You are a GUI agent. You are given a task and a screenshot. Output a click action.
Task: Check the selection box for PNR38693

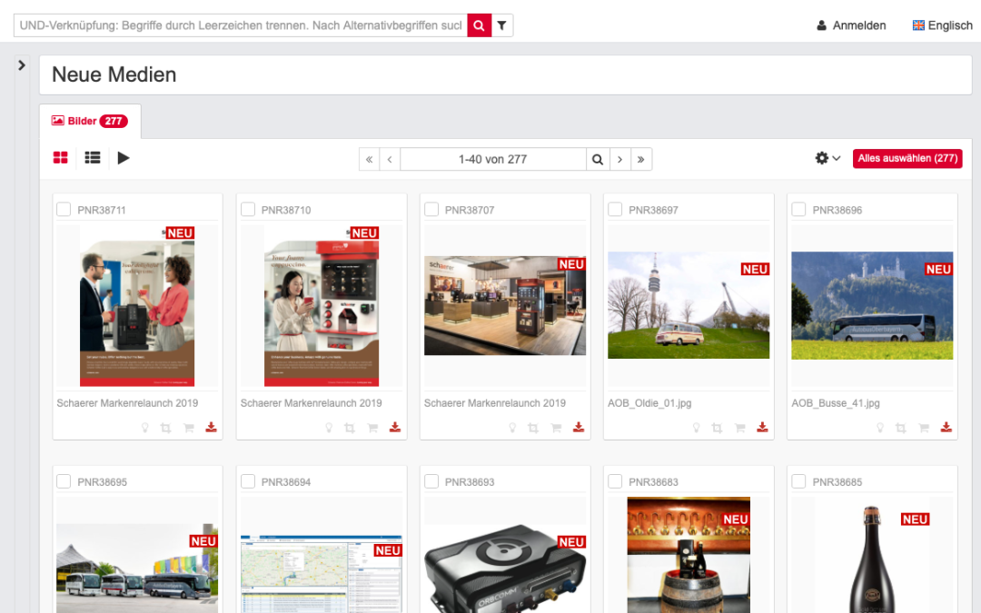click(431, 481)
